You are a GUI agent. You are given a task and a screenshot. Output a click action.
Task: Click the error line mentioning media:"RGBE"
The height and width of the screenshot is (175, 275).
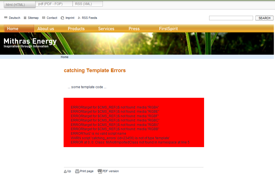pyautogui.click(x=115, y=112)
